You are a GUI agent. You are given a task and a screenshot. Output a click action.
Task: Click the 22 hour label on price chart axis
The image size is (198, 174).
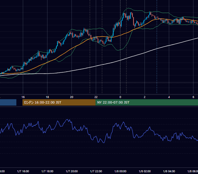tap(96, 97)
